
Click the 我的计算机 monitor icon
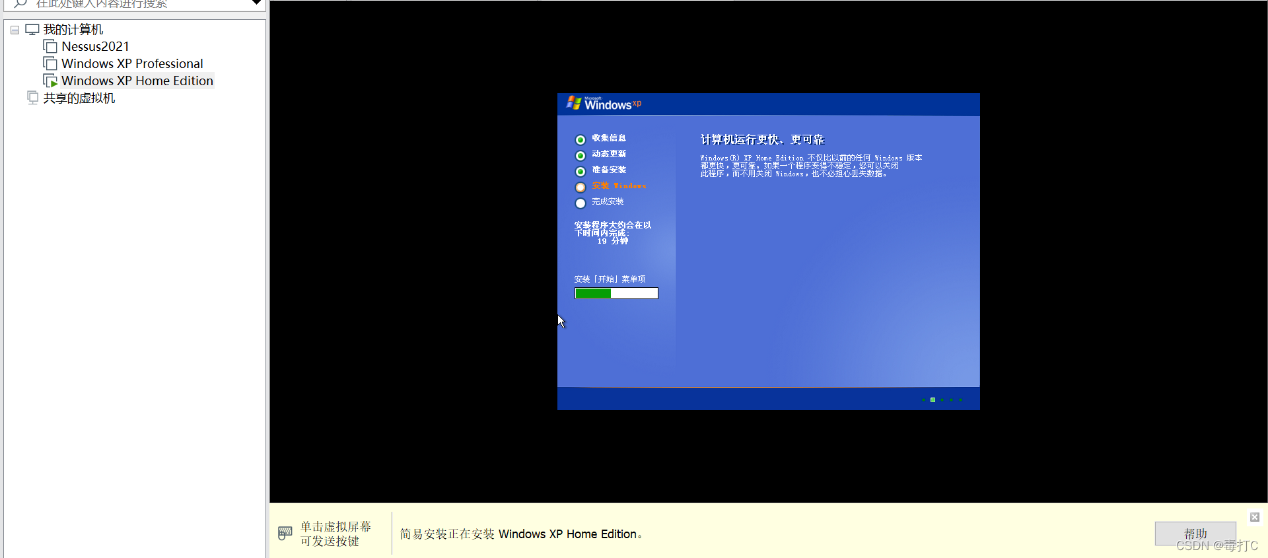coord(32,30)
